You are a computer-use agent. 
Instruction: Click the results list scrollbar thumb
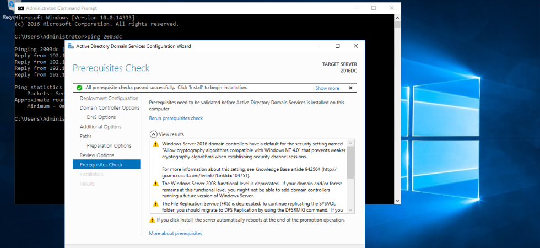[350, 163]
